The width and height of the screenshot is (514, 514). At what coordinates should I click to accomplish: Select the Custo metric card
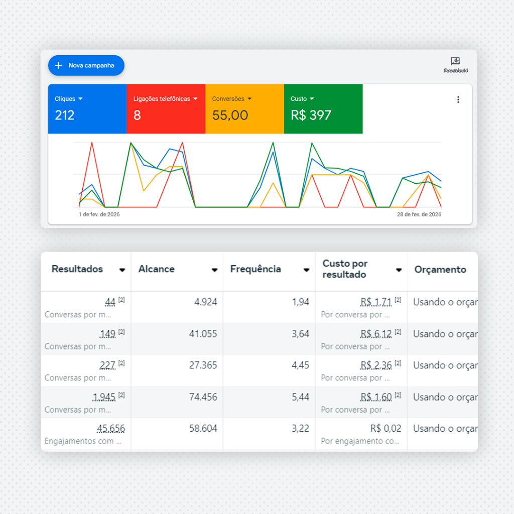pyautogui.click(x=323, y=108)
